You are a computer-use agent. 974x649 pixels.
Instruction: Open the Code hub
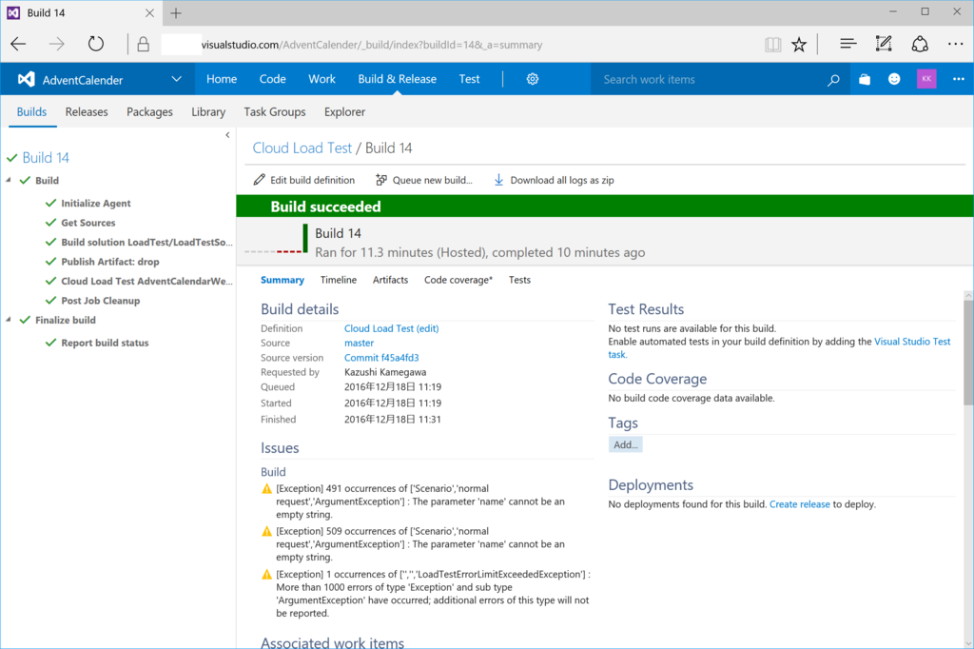click(x=272, y=79)
